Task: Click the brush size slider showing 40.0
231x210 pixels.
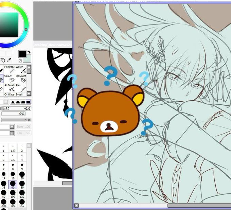Action: point(17,108)
